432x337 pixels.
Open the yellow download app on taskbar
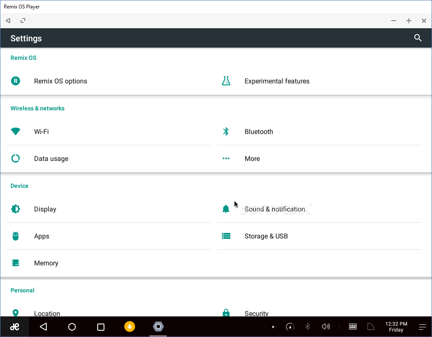(130, 326)
